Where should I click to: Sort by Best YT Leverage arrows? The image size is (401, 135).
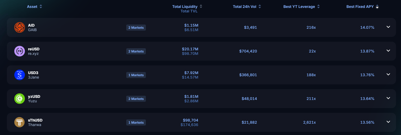click(318, 7)
